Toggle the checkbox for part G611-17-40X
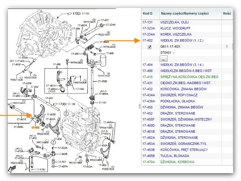This screenshot has height=181, width=241. [x=149, y=47]
